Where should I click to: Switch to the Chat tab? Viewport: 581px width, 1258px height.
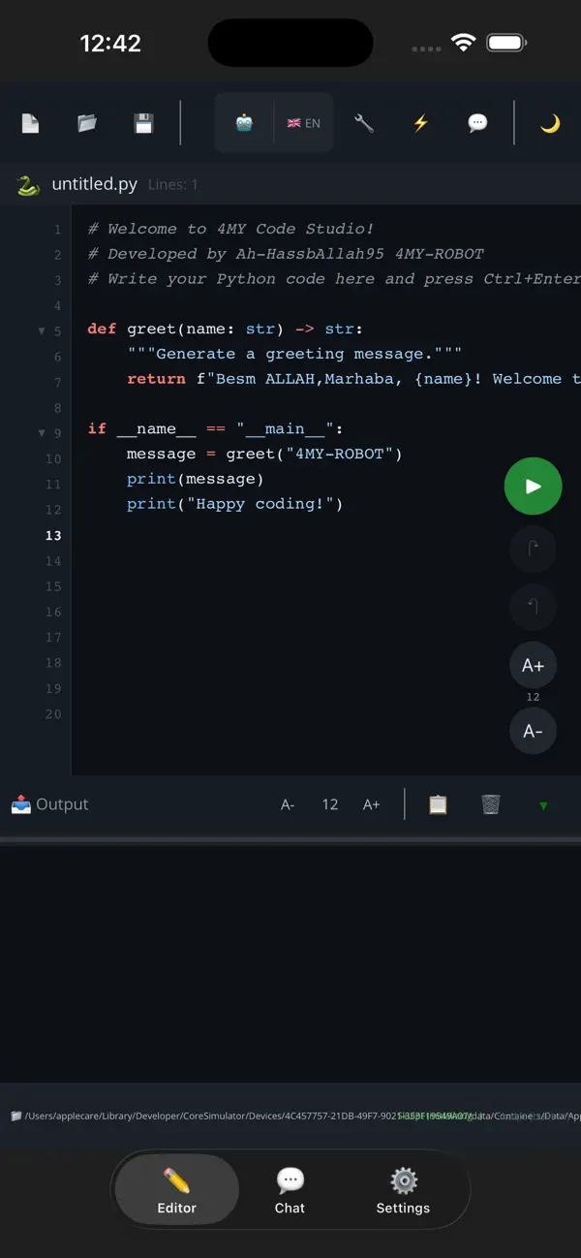(290, 1190)
